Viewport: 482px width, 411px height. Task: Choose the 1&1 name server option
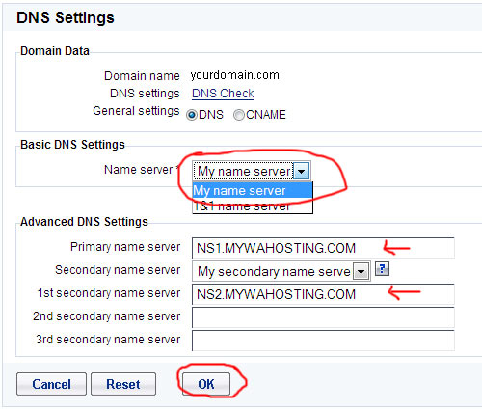(253, 205)
